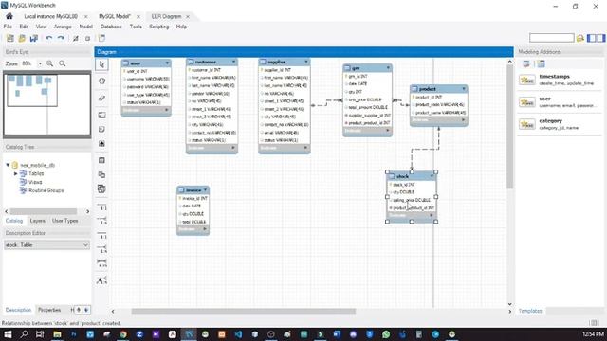Select 1:n identifying relationship tool
Screen dimensions: 607x341
tap(101, 248)
